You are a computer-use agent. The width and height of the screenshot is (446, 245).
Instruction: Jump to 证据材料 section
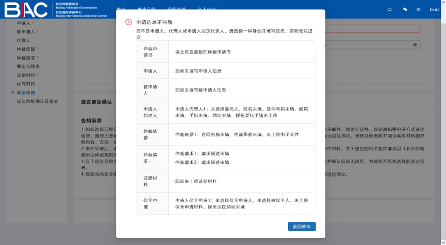point(26,75)
